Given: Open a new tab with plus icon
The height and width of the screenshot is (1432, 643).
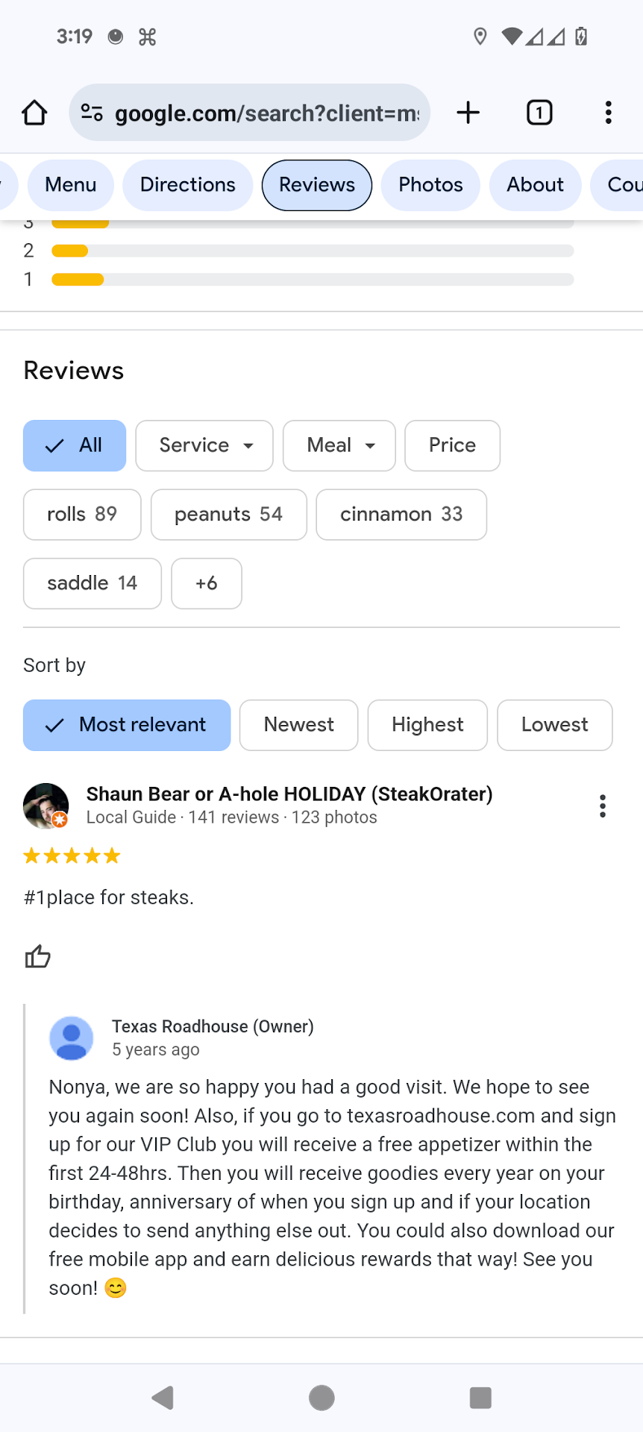Looking at the screenshot, I should 468,113.
